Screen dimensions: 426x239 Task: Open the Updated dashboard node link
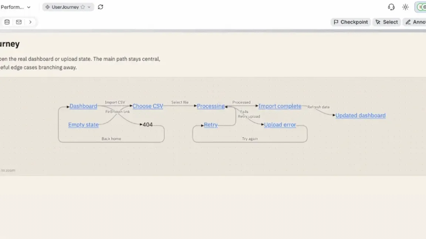(361, 115)
